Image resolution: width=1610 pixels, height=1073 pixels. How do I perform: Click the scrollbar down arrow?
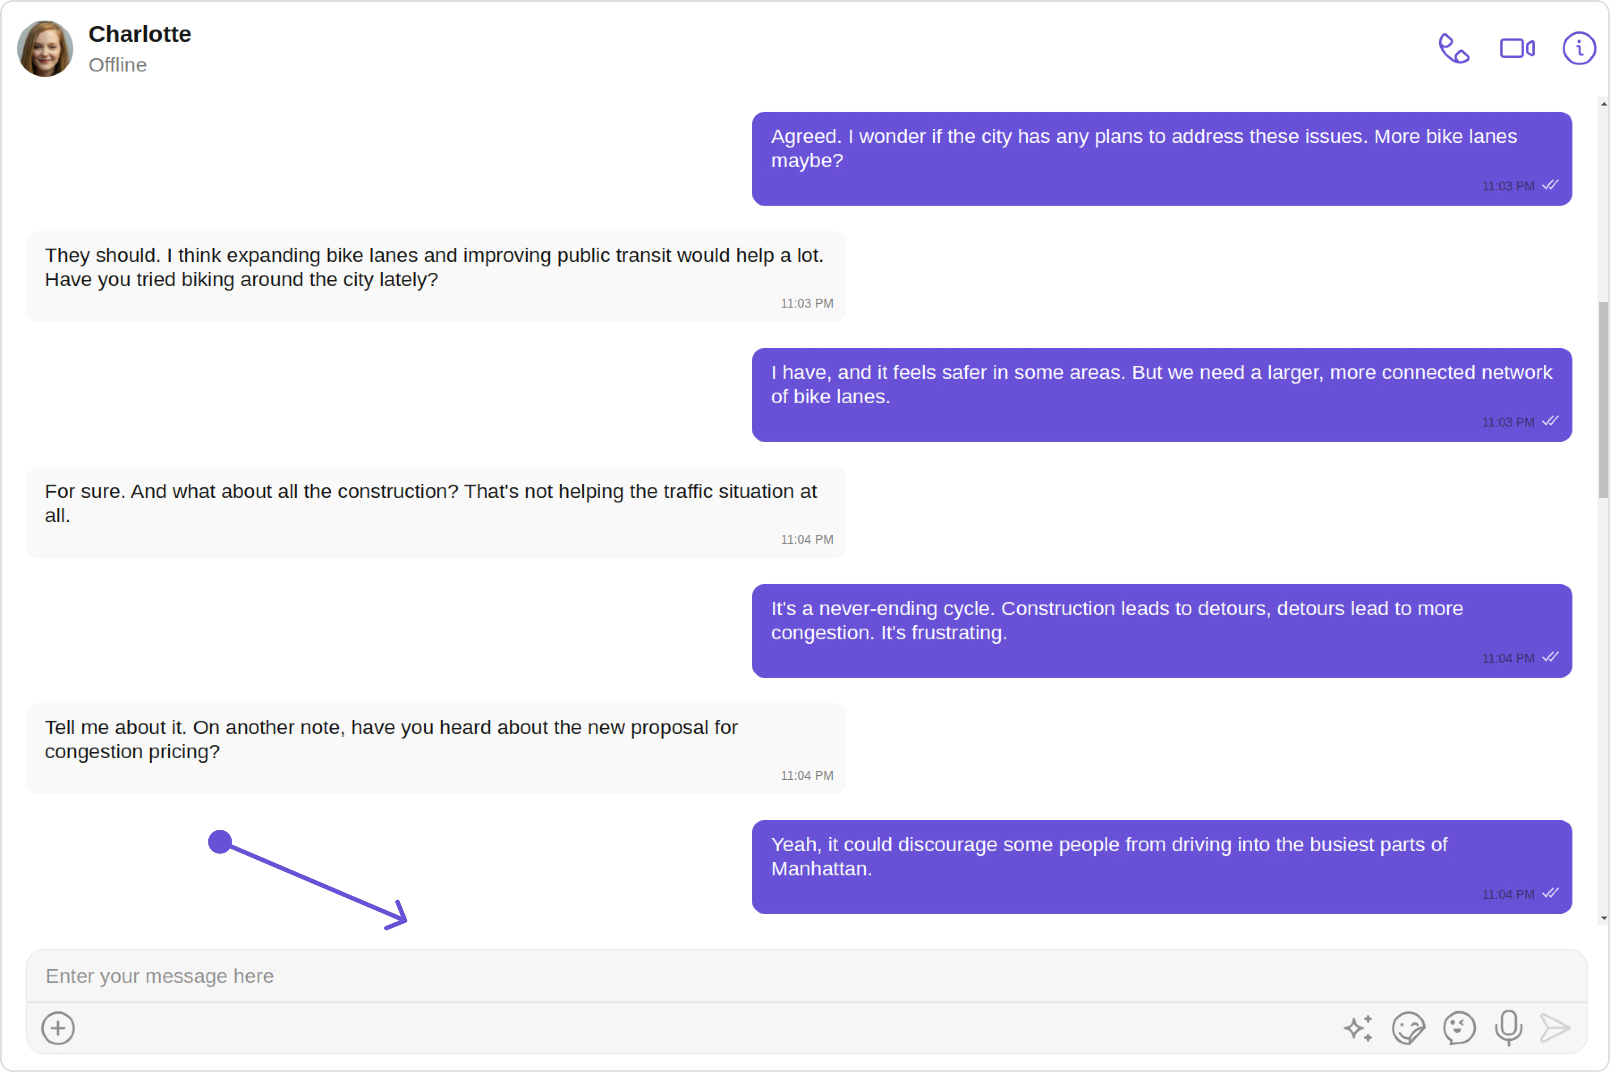(x=1603, y=918)
